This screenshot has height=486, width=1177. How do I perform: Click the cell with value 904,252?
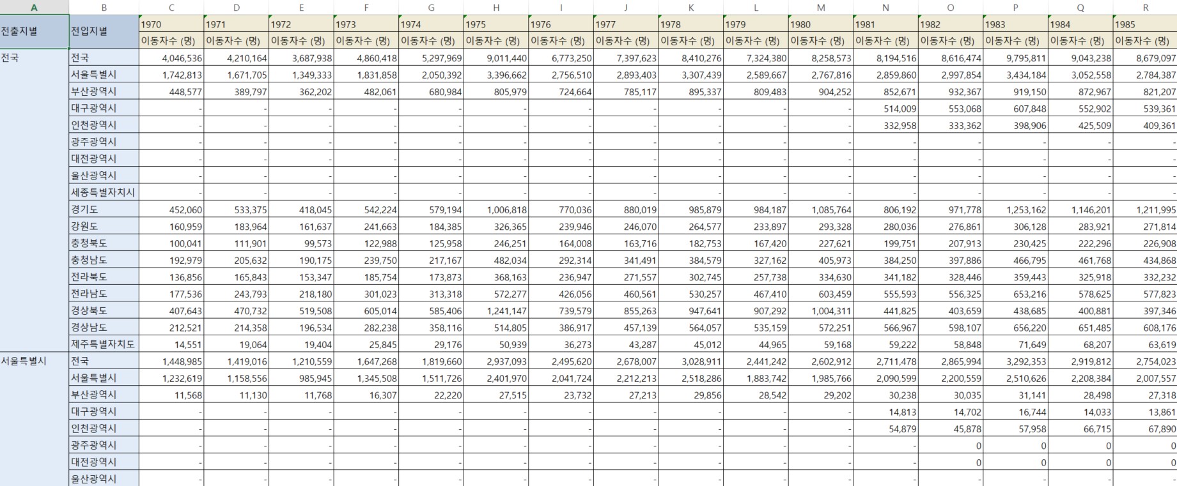click(821, 91)
